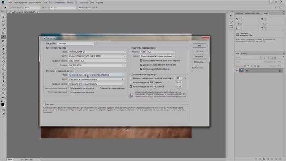Open the 'Метод' rendering intent dropdown
Image resolution: width=286 pixels, height=161 pixels.
(x=157, y=56)
